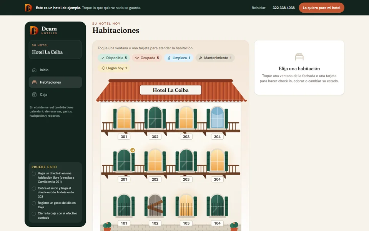
Task: Select the window of room 101
Action: coord(124,206)
